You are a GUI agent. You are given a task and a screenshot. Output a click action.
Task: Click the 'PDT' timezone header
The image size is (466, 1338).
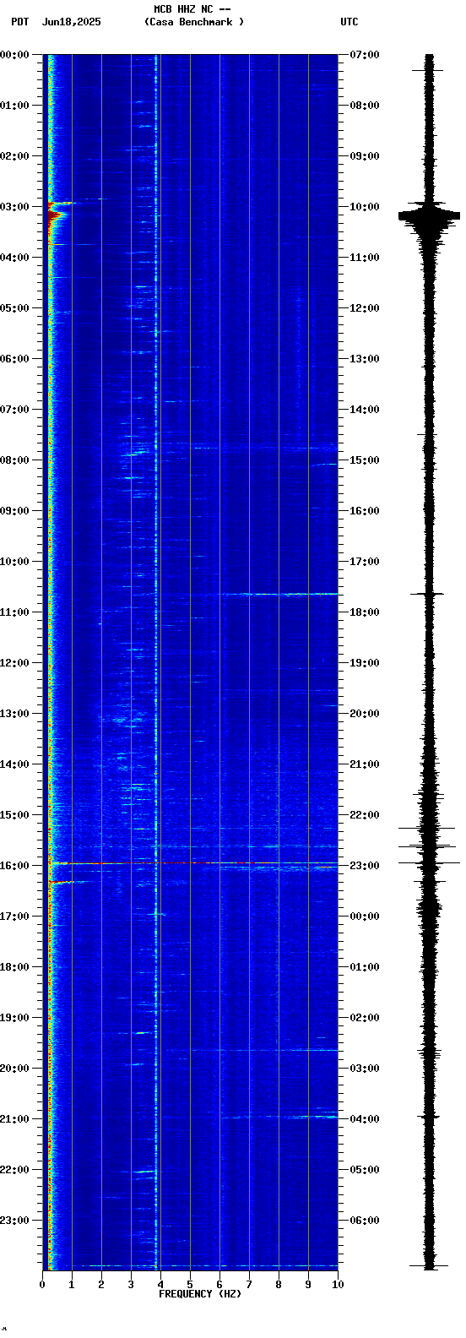click(x=19, y=22)
